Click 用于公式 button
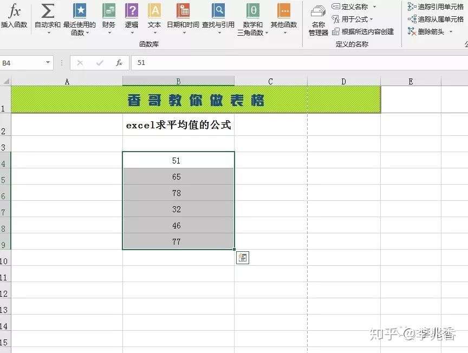The image size is (468, 353). point(350,19)
